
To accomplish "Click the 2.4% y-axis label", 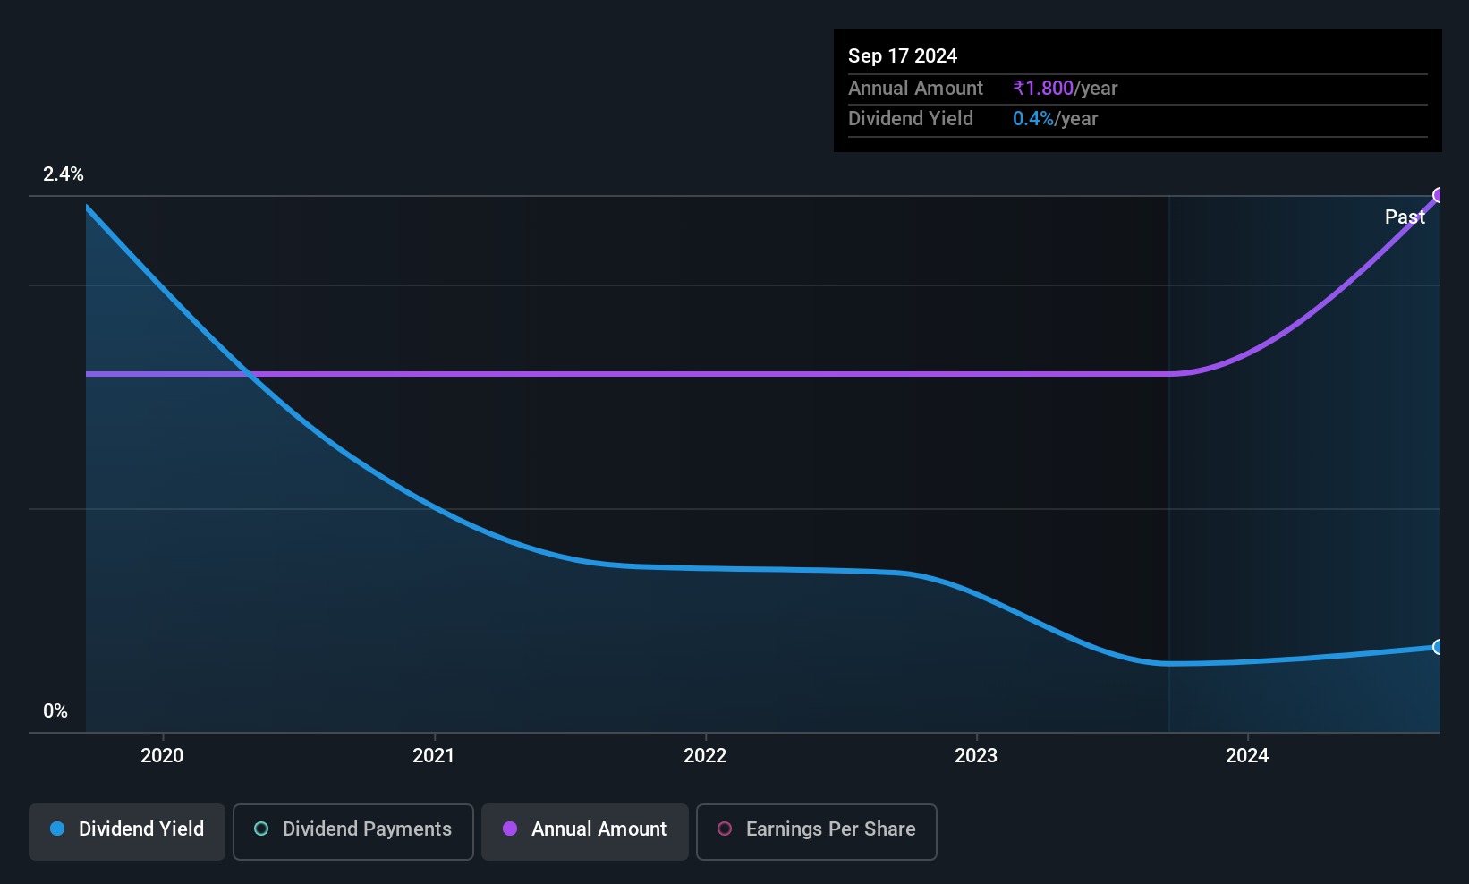I will (x=64, y=174).
